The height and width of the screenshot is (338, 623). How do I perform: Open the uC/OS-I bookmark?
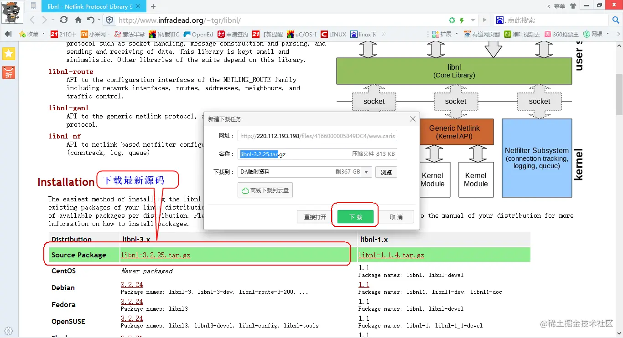click(301, 34)
